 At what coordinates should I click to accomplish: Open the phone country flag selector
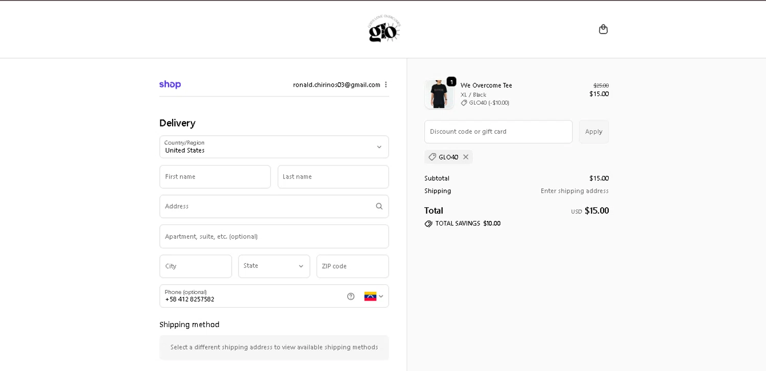pyautogui.click(x=374, y=296)
